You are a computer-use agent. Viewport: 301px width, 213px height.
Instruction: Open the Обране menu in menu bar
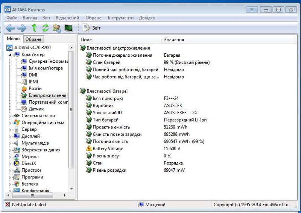pyautogui.click(x=93, y=18)
